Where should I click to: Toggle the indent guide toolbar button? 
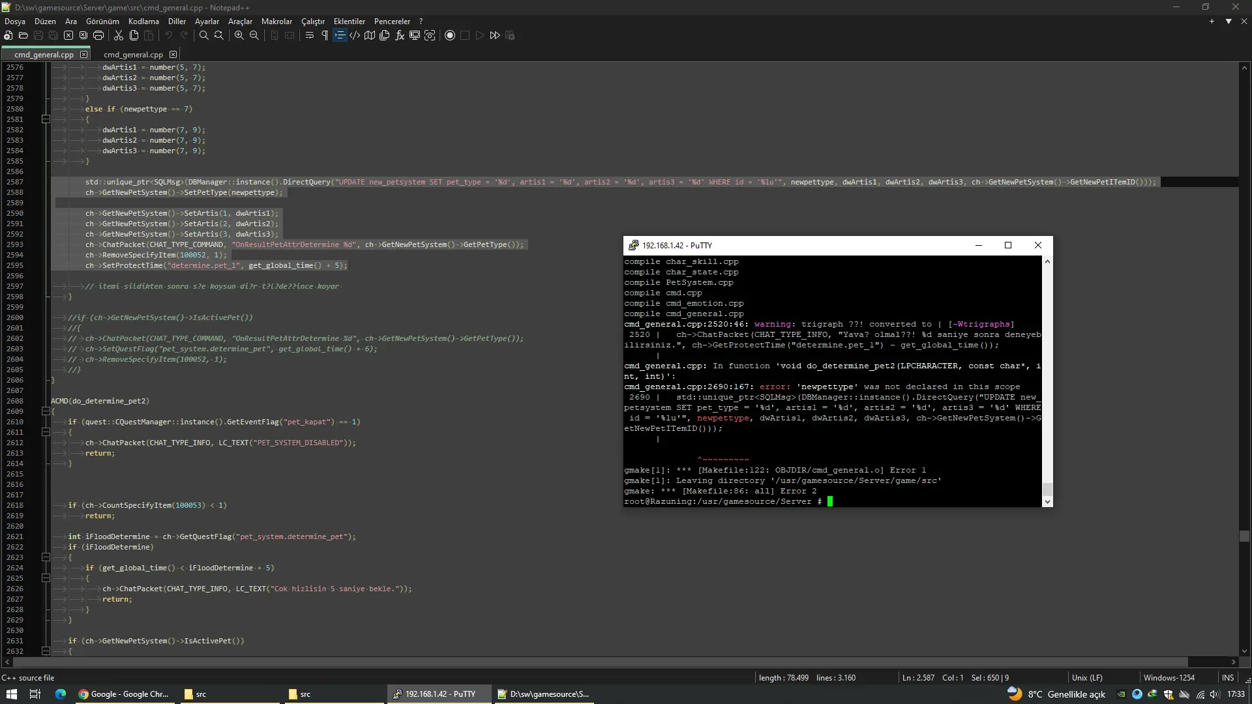point(340,35)
